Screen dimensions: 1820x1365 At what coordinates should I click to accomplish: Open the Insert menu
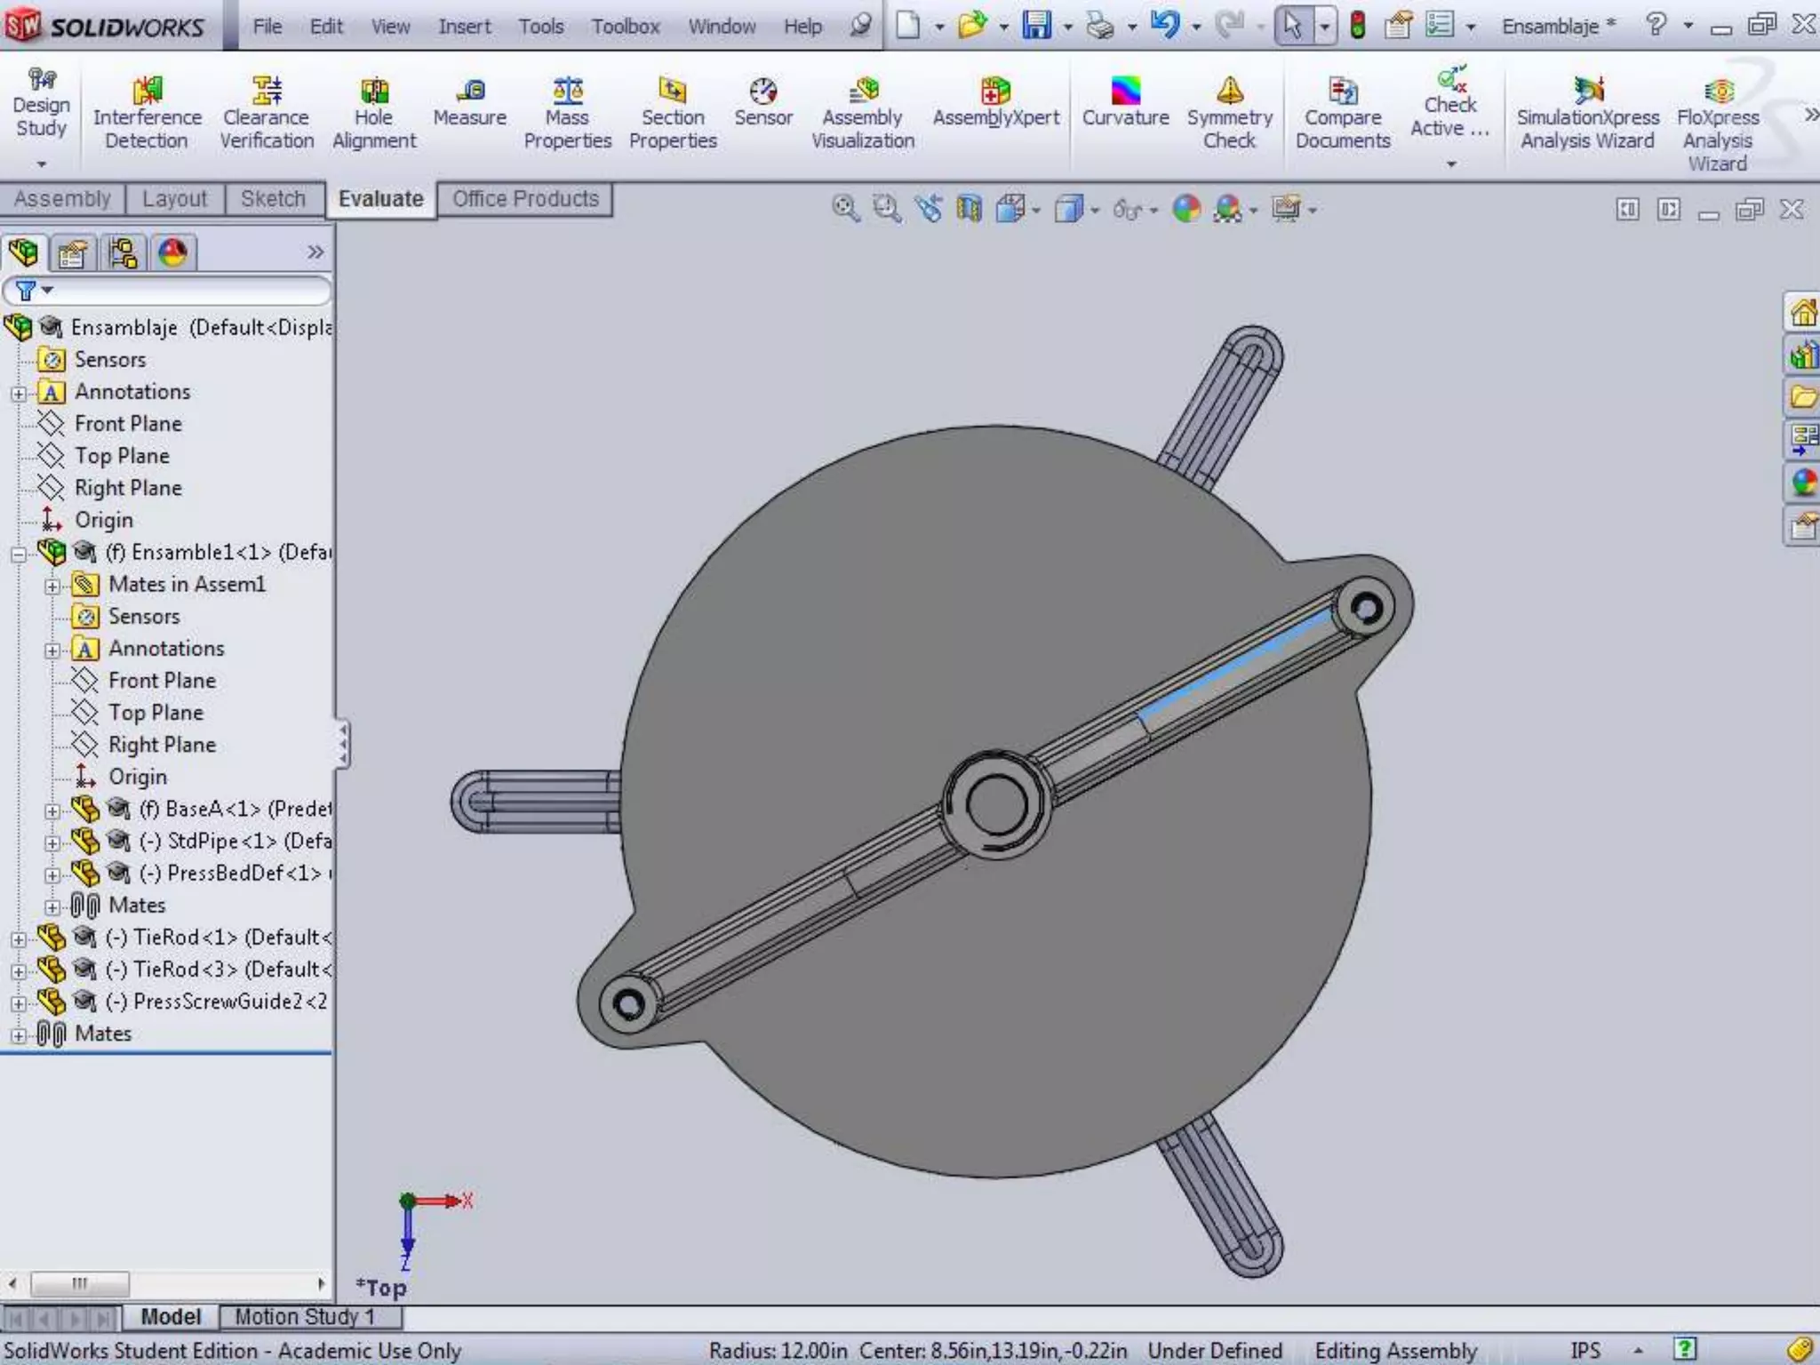tap(464, 27)
